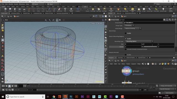177x99 pixels.
Task: Open the Build desktop dropdown
Action: 39,4
